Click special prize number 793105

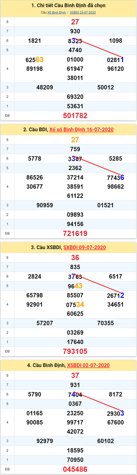pos(75,351)
